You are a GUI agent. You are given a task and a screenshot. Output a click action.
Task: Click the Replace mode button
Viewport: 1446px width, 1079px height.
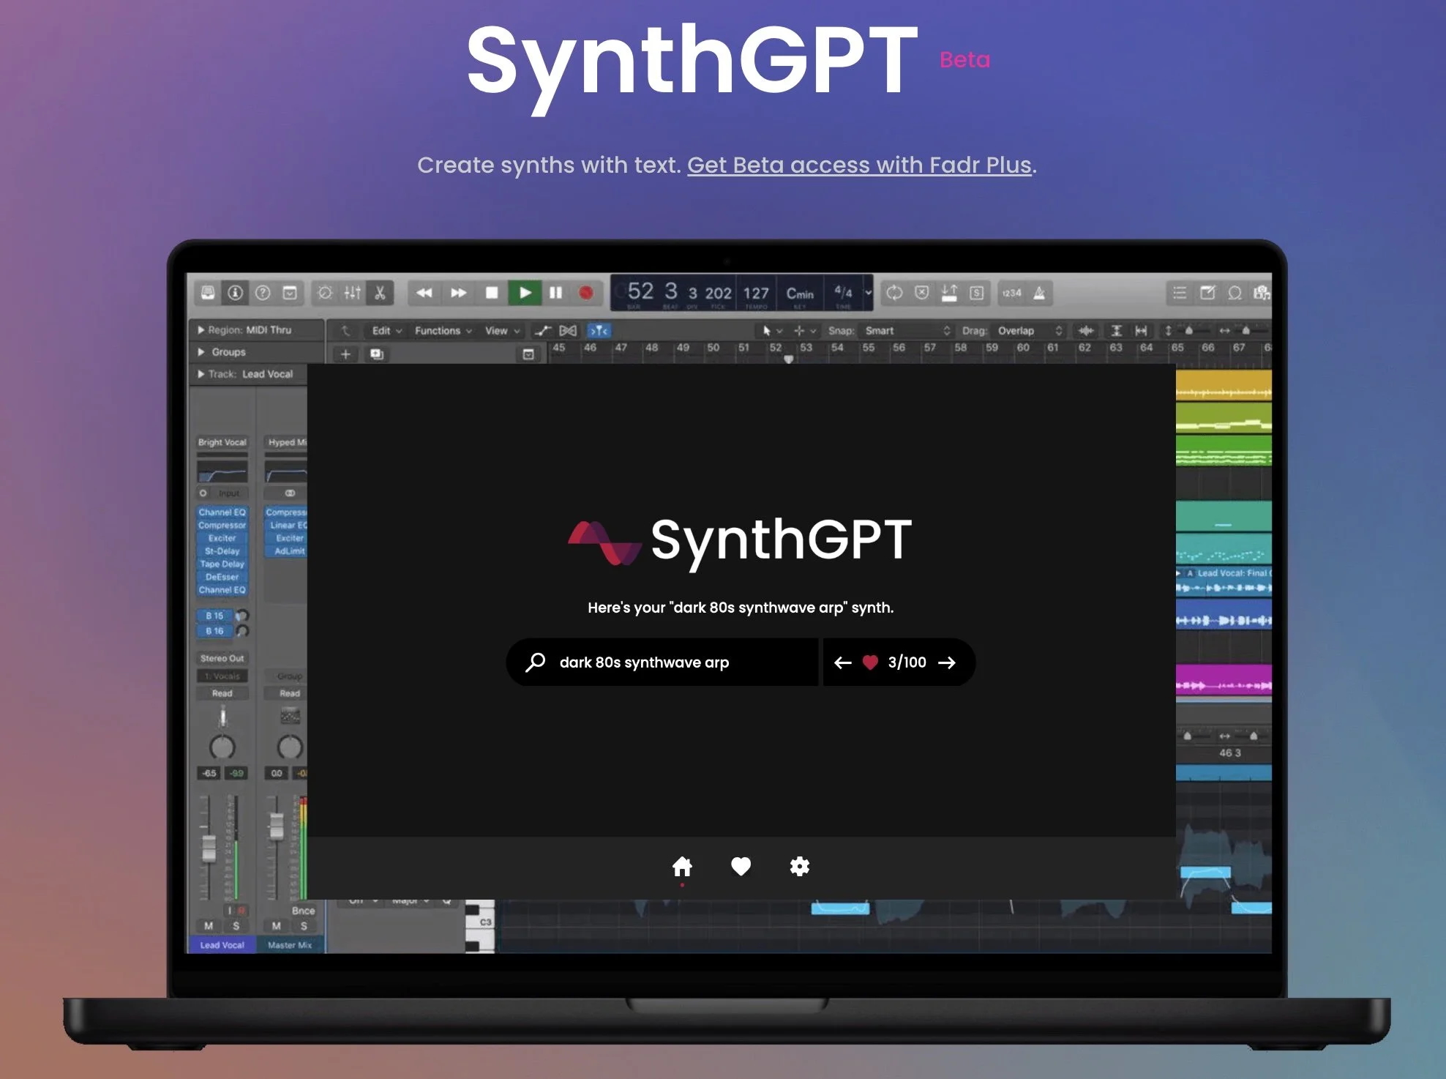pos(922,293)
